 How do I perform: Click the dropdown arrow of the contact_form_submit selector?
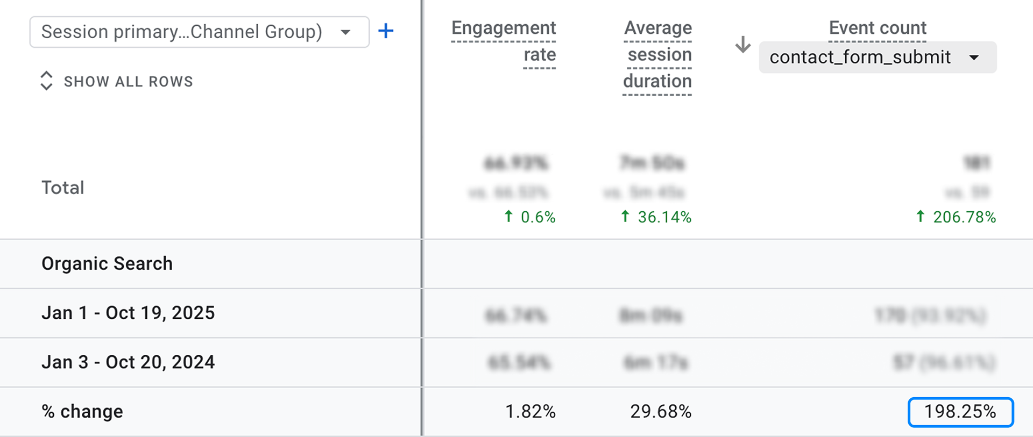pos(974,58)
